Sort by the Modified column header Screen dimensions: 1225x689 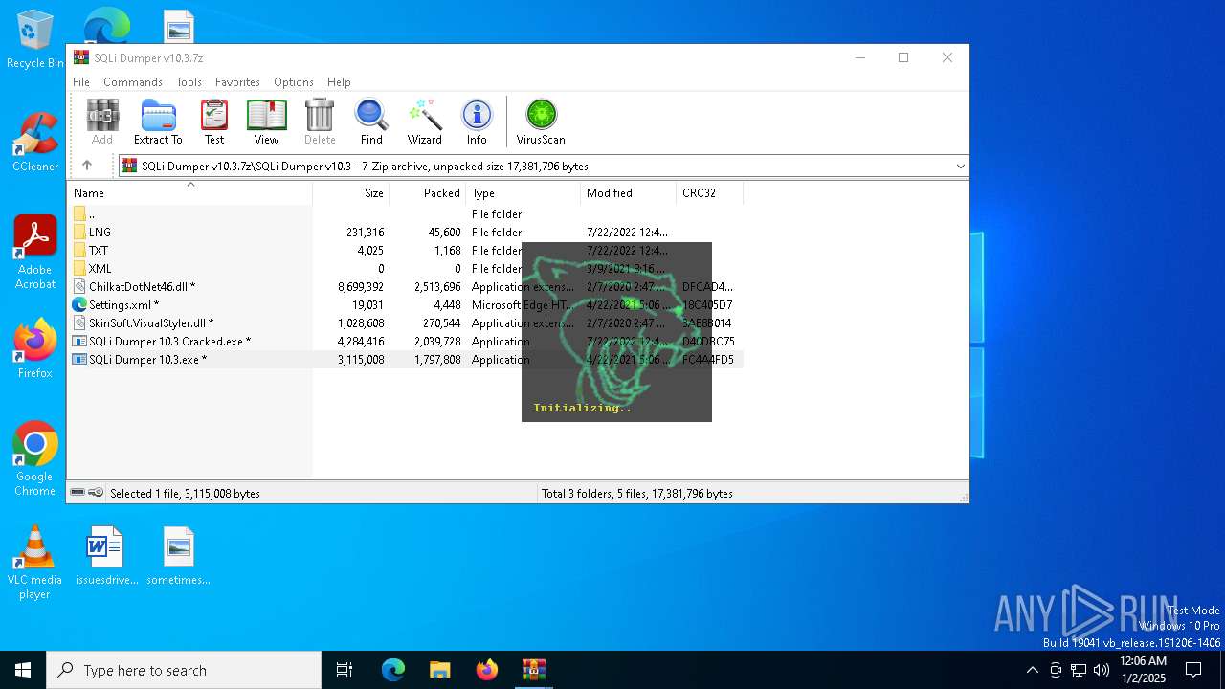coord(629,193)
